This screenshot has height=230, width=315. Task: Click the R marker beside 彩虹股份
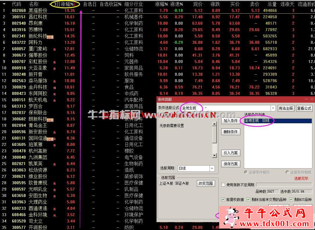[x=55, y=62]
